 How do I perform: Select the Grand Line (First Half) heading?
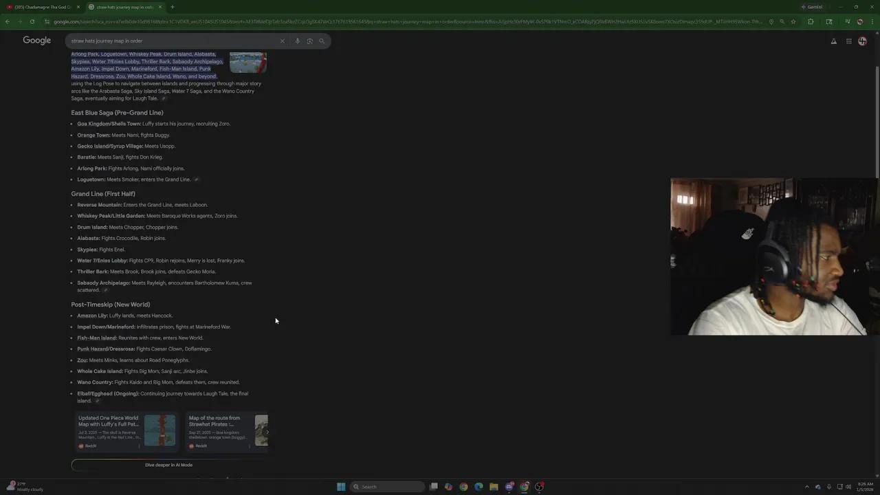(103, 194)
